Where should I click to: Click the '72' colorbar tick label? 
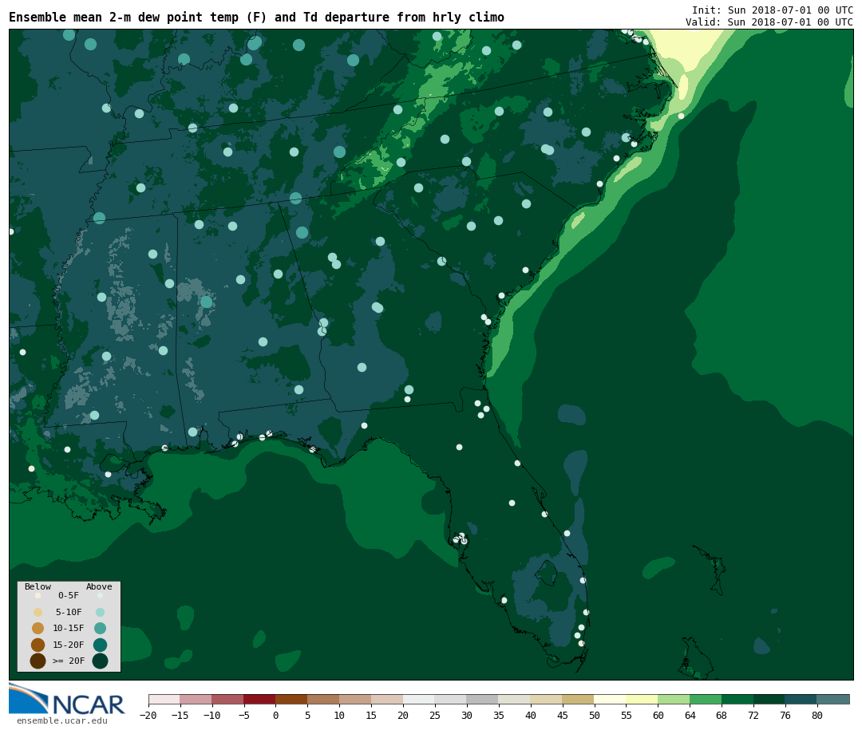(753, 715)
